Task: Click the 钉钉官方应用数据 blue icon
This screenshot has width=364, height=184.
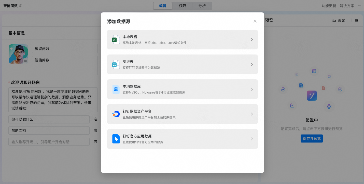Action: pyautogui.click(x=116, y=139)
